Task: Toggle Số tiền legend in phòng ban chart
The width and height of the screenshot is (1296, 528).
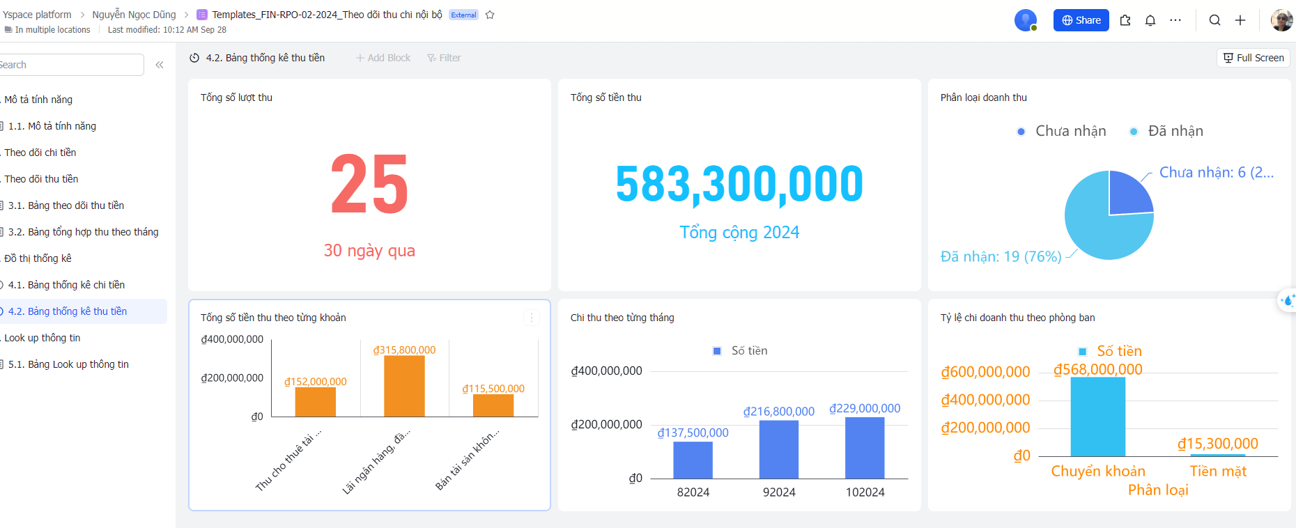Action: (x=1110, y=351)
